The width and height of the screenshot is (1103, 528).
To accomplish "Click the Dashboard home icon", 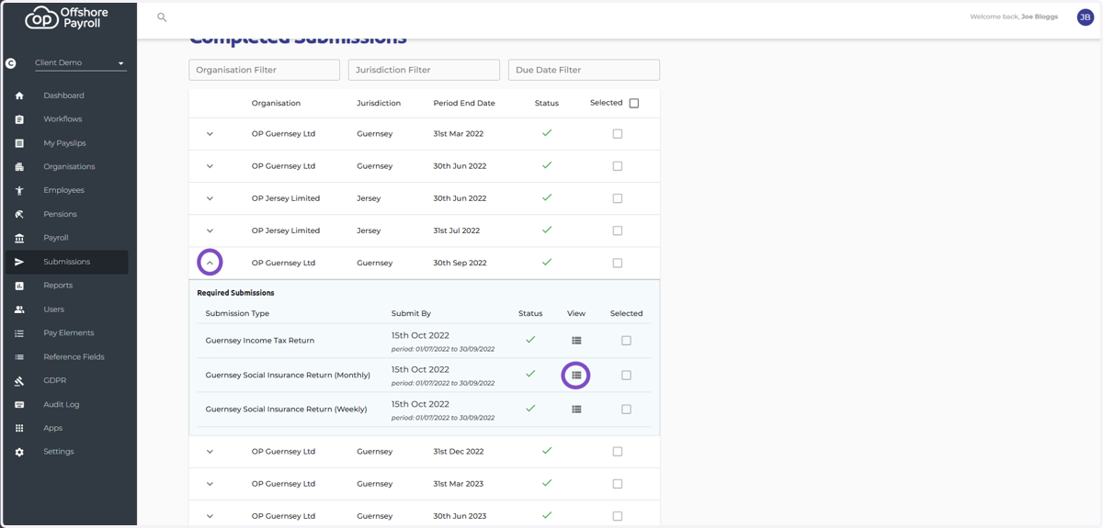I will tap(19, 95).
